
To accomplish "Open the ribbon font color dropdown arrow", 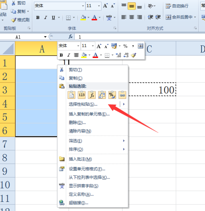I will pos(99,17).
